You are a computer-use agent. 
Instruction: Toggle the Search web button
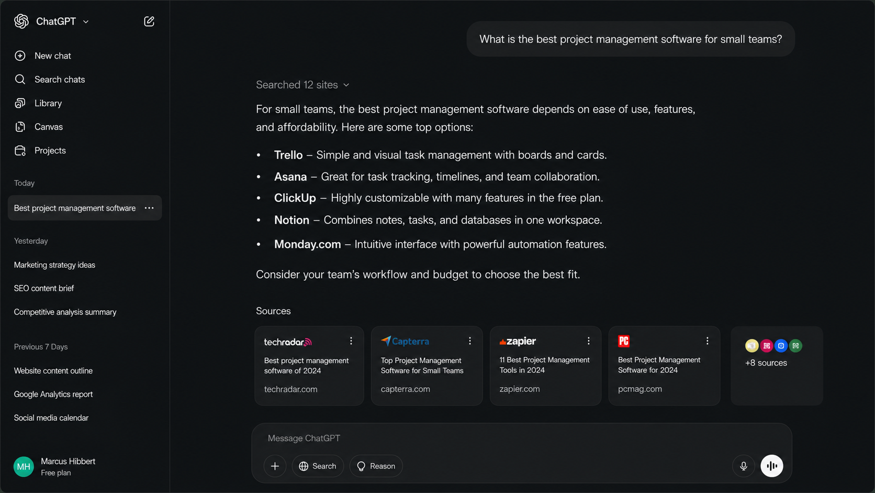click(318, 466)
